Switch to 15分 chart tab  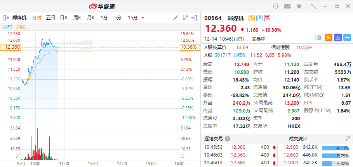132,18
